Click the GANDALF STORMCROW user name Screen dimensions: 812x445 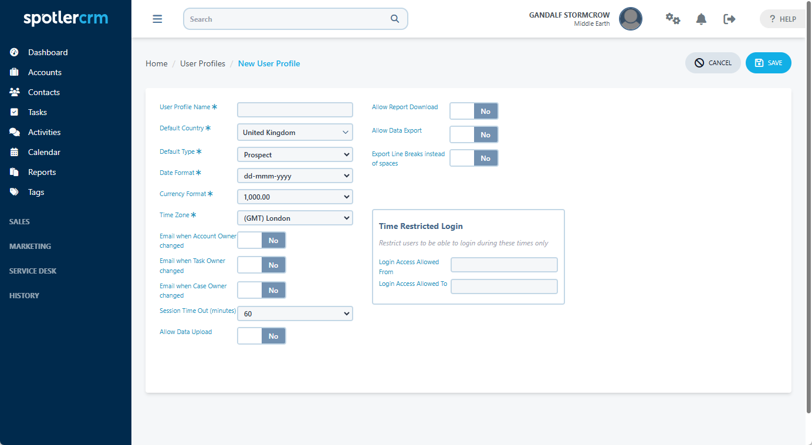coord(569,15)
